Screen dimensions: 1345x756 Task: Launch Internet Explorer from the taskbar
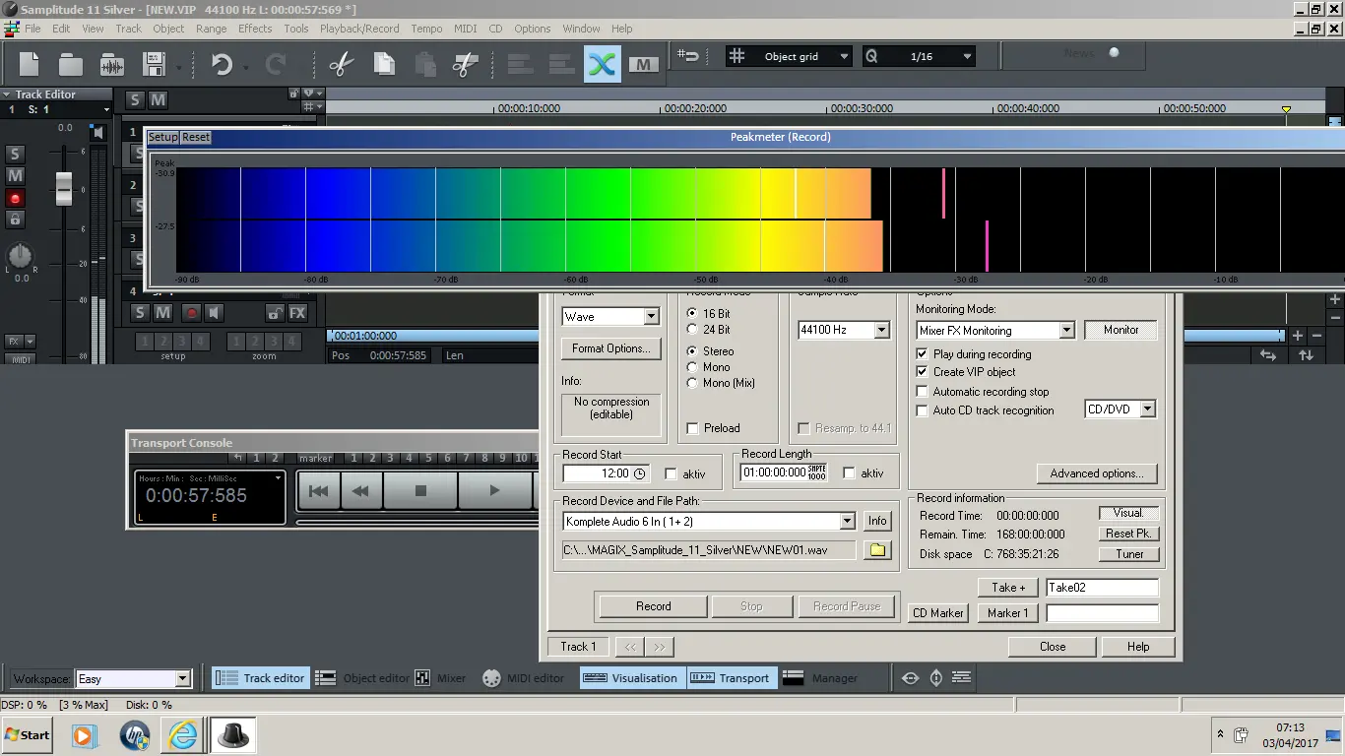(183, 735)
